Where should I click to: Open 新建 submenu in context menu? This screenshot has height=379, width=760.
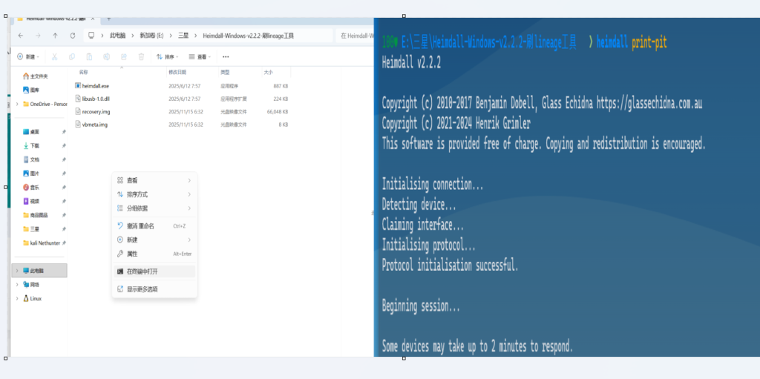pyautogui.click(x=154, y=240)
